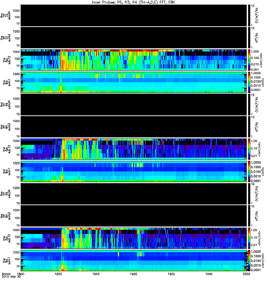This screenshot has height=284, width=267.
Task: Click the "the fbk scm1" y-axis title
Action: click(x=7, y=261)
